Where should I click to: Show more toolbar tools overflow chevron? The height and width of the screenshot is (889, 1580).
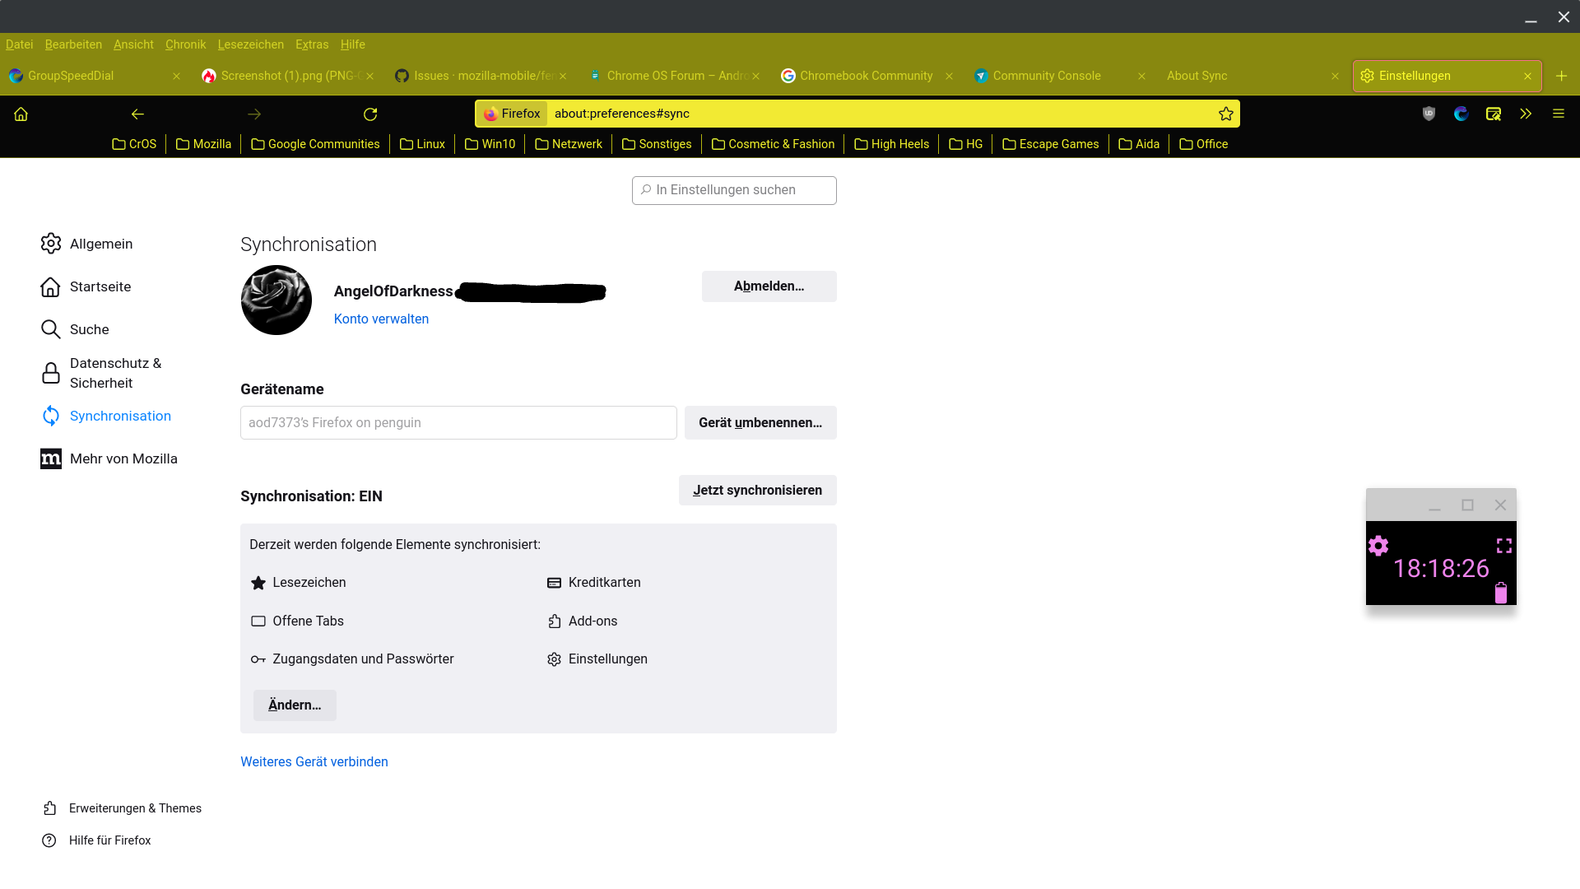pyautogui.click(x=1526, y=114)
